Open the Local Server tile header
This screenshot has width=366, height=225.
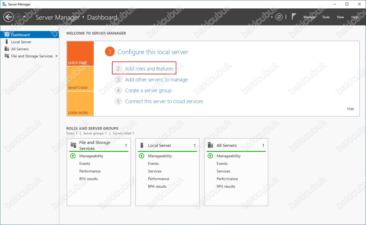[x=167, y=145]
